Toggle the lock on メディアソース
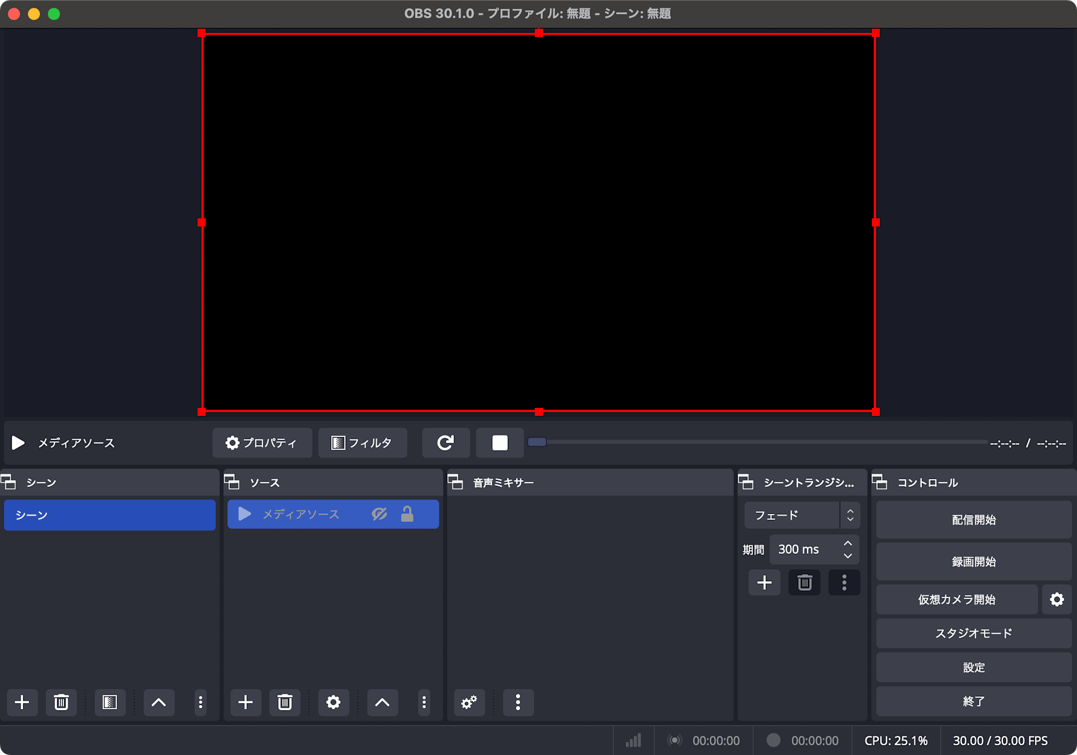 pos(407,514)
